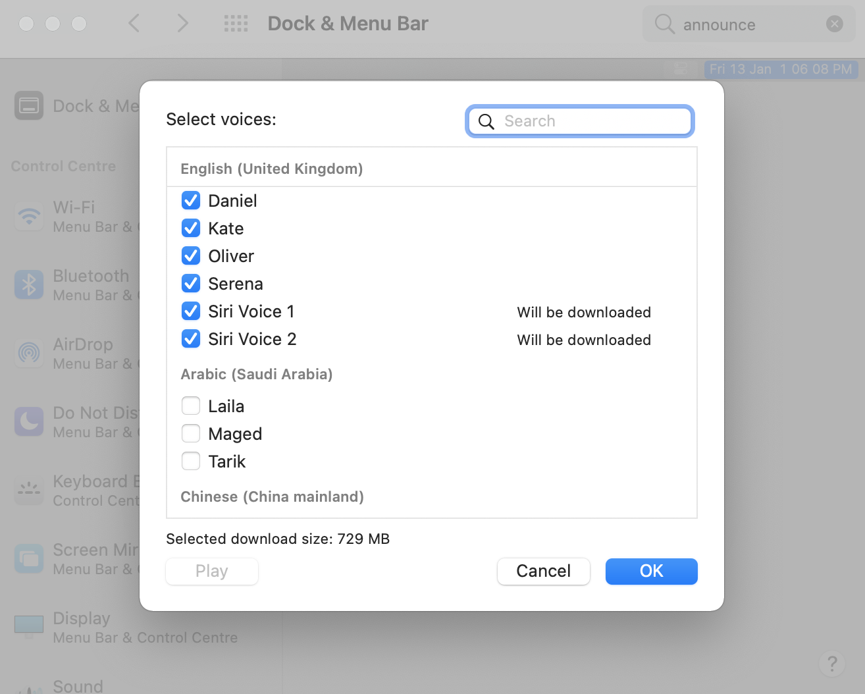Click the OK button
This screenshot has width=865, height=694.
[x=652, y=571]
